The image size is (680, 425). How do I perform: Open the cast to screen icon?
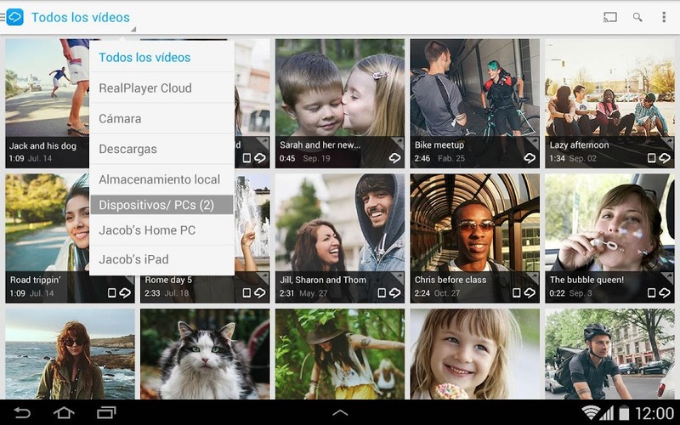[x=609, y=17]
